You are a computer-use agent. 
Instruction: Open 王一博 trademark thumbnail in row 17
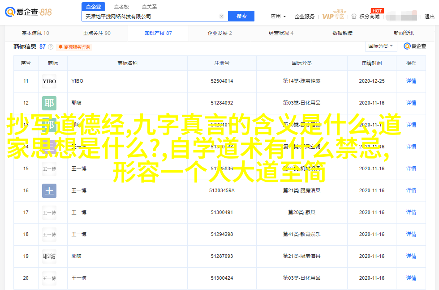(x=49, y=213)
